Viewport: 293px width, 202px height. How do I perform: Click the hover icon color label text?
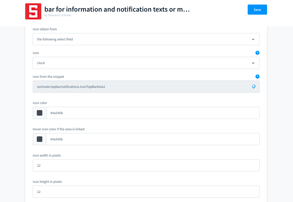click(58, 129)
